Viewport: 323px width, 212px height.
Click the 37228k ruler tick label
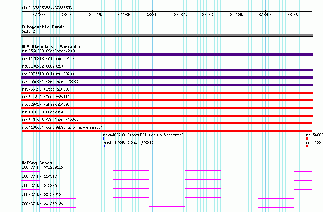pos(67,15)
